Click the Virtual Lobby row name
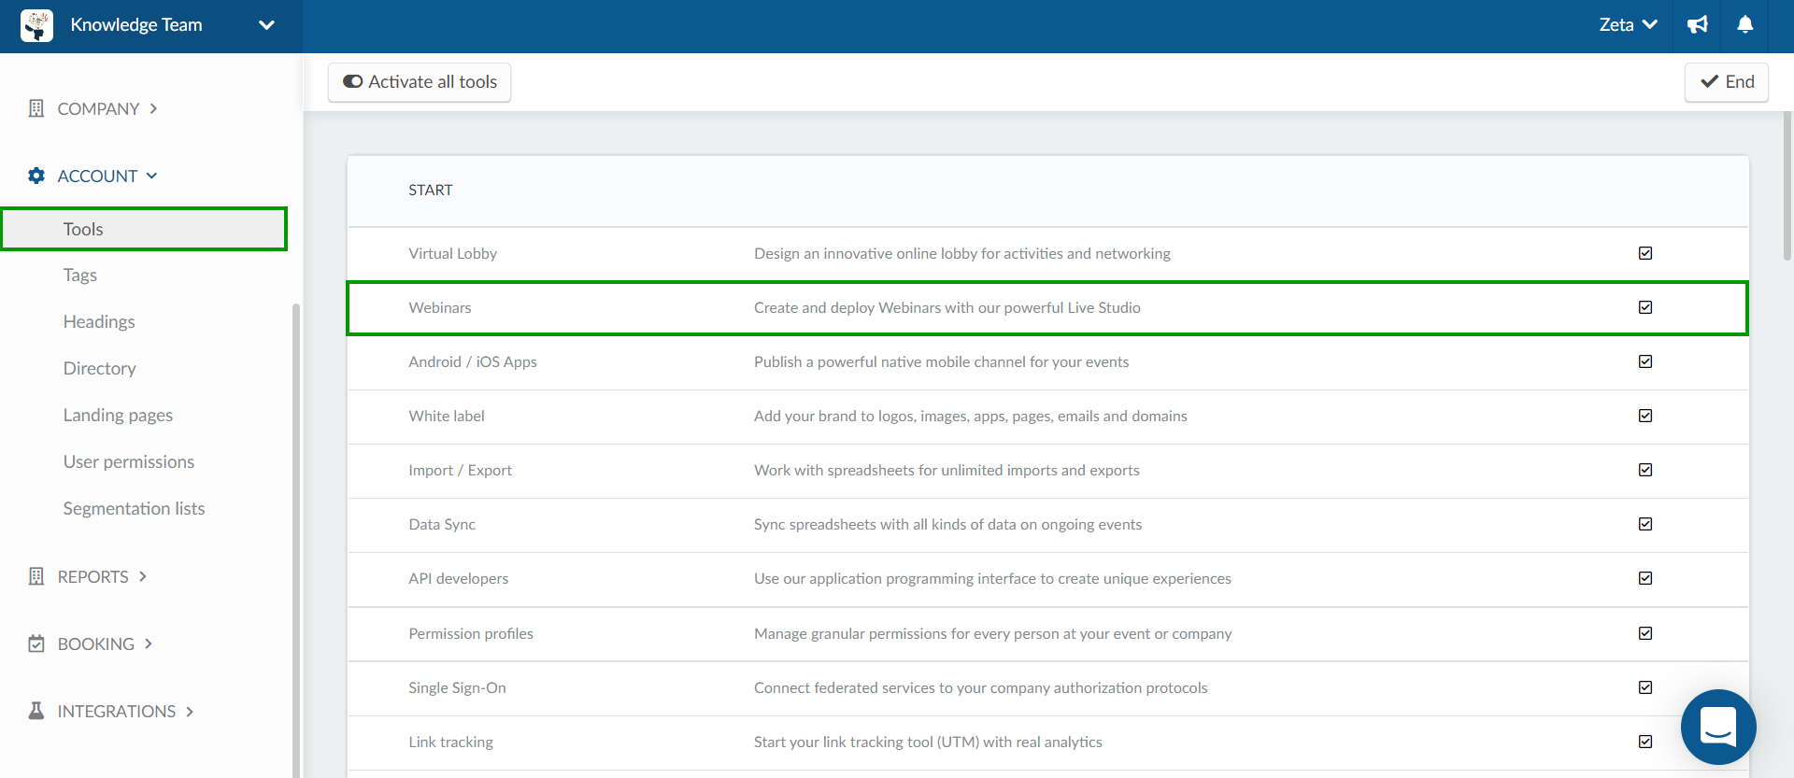This screenshot has height=778, width=1794. (x=452, y=253)
